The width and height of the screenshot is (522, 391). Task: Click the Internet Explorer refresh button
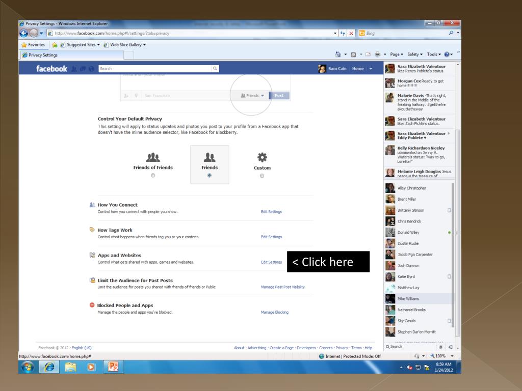pyautogui.click(x=343, y=34)
